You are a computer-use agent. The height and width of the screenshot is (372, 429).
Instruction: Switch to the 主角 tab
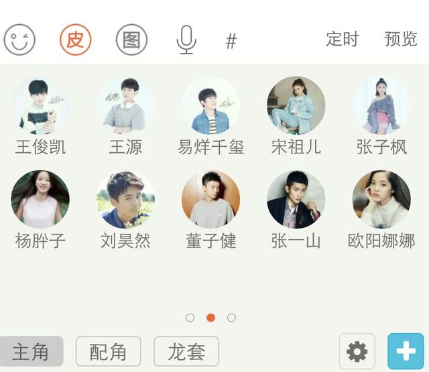32,351
